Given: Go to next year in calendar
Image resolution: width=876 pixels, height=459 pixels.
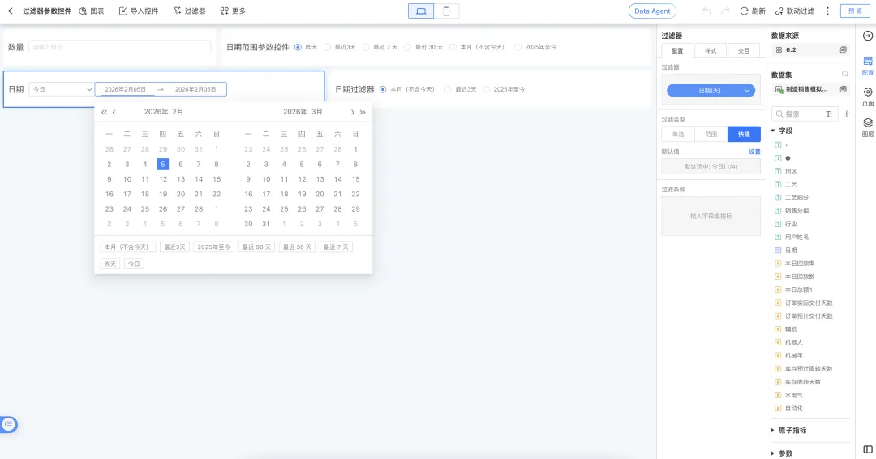Looking at the screenshot, I should [x=363, y=112].
